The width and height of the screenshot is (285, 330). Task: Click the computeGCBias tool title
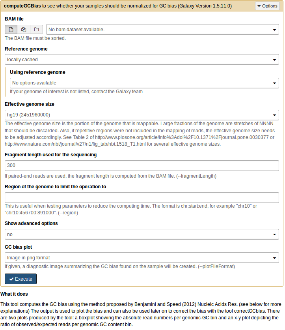[x=22, y=6]
